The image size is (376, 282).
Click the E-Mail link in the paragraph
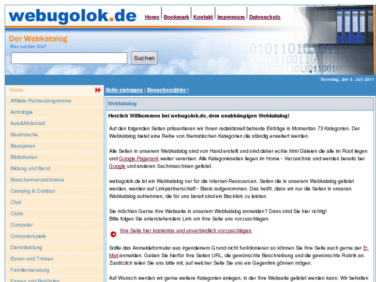[114, 256]
